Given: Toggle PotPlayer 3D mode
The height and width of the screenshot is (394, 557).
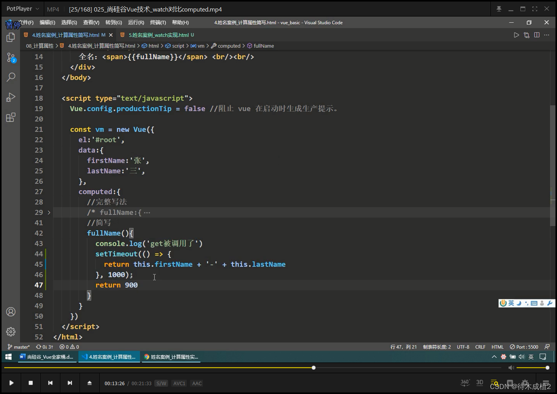Looking at the screenshot, I should (480, 382).
